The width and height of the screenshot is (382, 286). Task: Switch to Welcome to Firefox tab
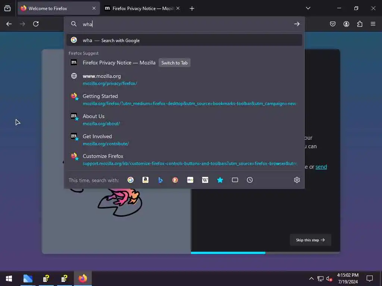[59, 8]
